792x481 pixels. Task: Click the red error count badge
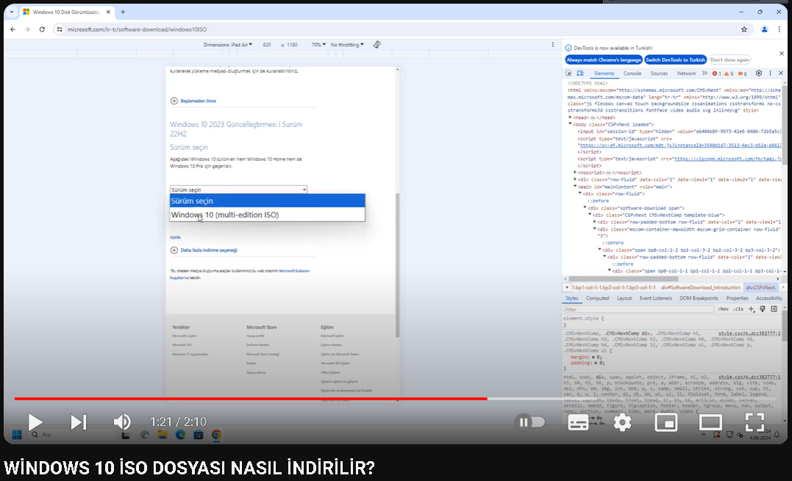point(716,73)
